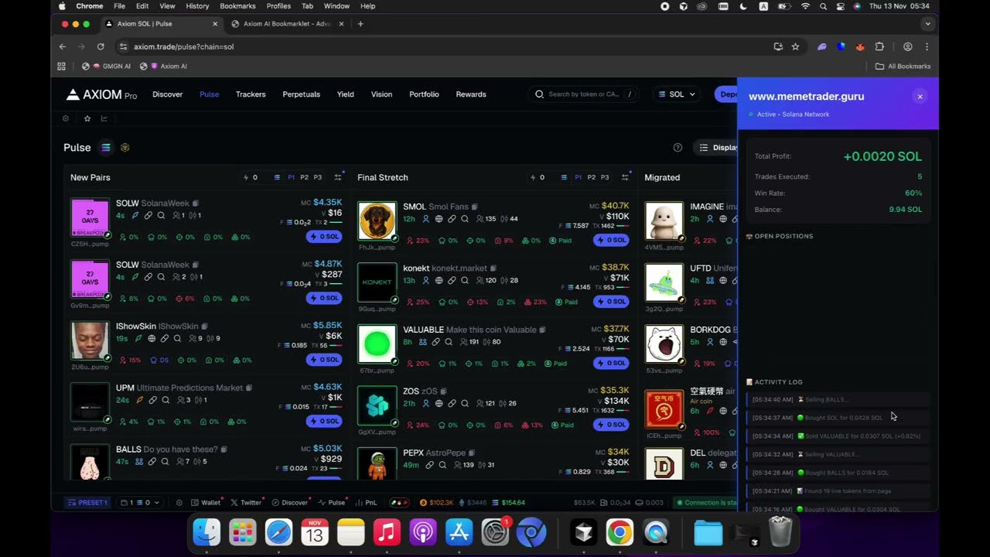The width and height of the screenshot is (990, 557).
Task: Select preset P1 in Final Stretch
Action: point(578,177)
